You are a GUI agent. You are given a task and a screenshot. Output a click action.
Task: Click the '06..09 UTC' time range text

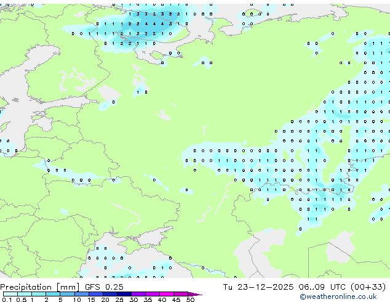click(322, 287)
